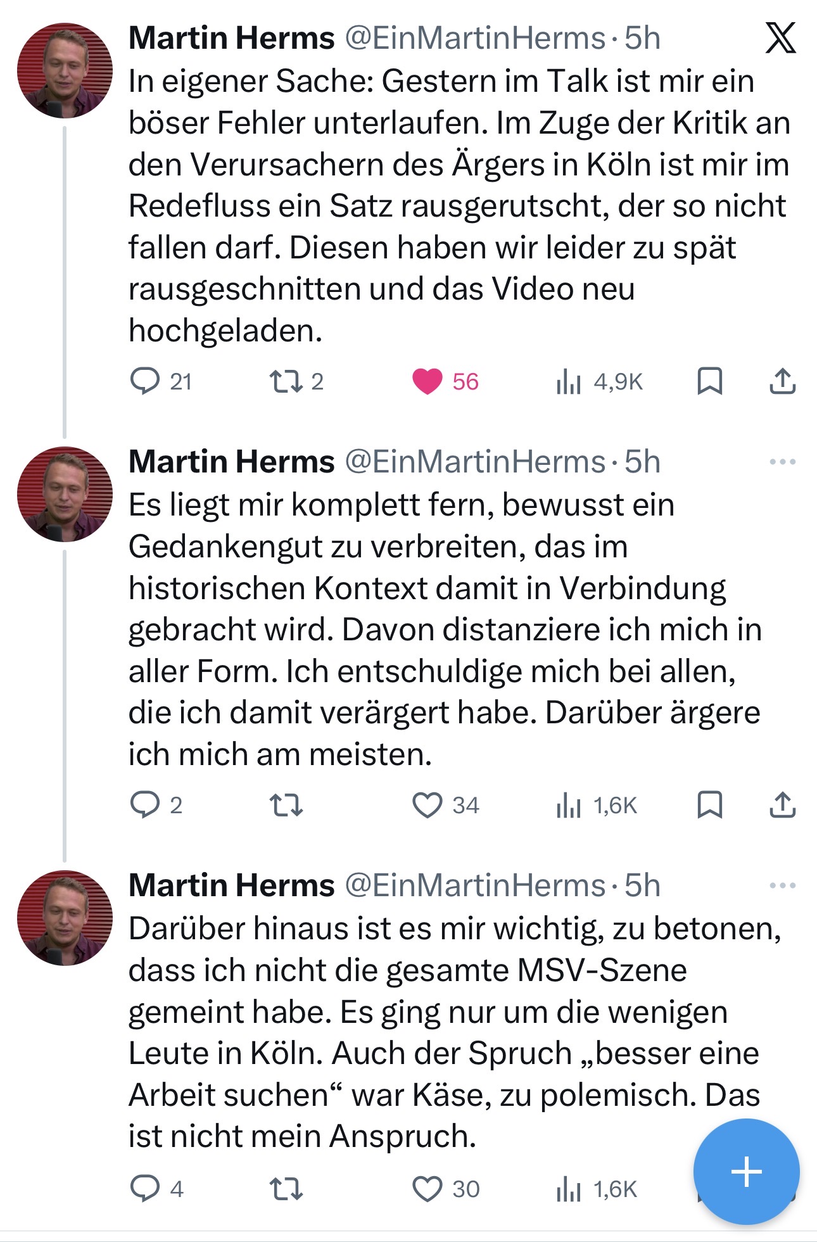817x1242 pixels.
Task: Unlike the first tweet with 56 likes
Action: coord(427,381)
